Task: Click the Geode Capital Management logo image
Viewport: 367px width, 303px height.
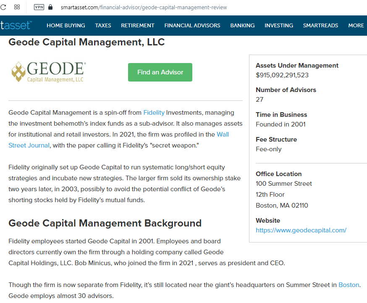Action: (x=49, y=72)
